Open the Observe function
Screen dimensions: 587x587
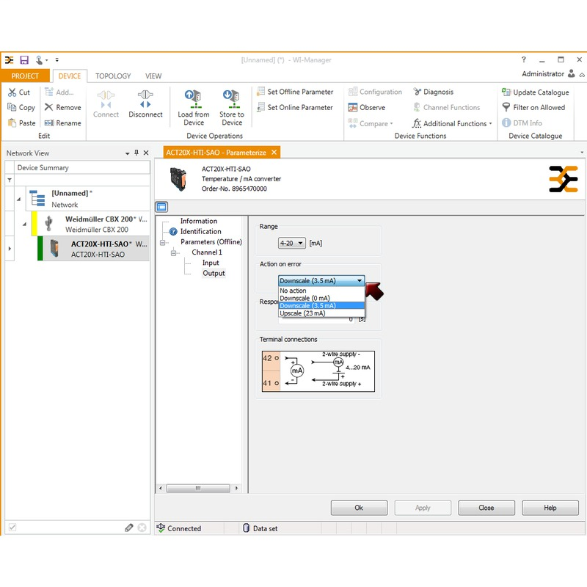pyautogui.click(x=366, y=107)
